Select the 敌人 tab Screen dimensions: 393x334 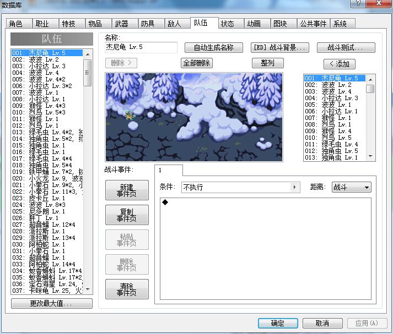coord(177,24)
